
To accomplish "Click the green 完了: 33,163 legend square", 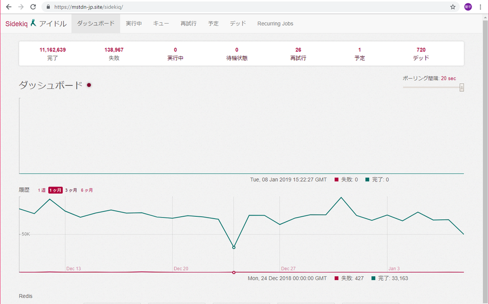I will click(x=373, y=278).
